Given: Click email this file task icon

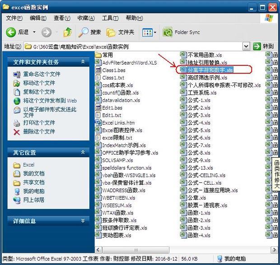Looking at the screenshot, I should click(x=17, y=110).
